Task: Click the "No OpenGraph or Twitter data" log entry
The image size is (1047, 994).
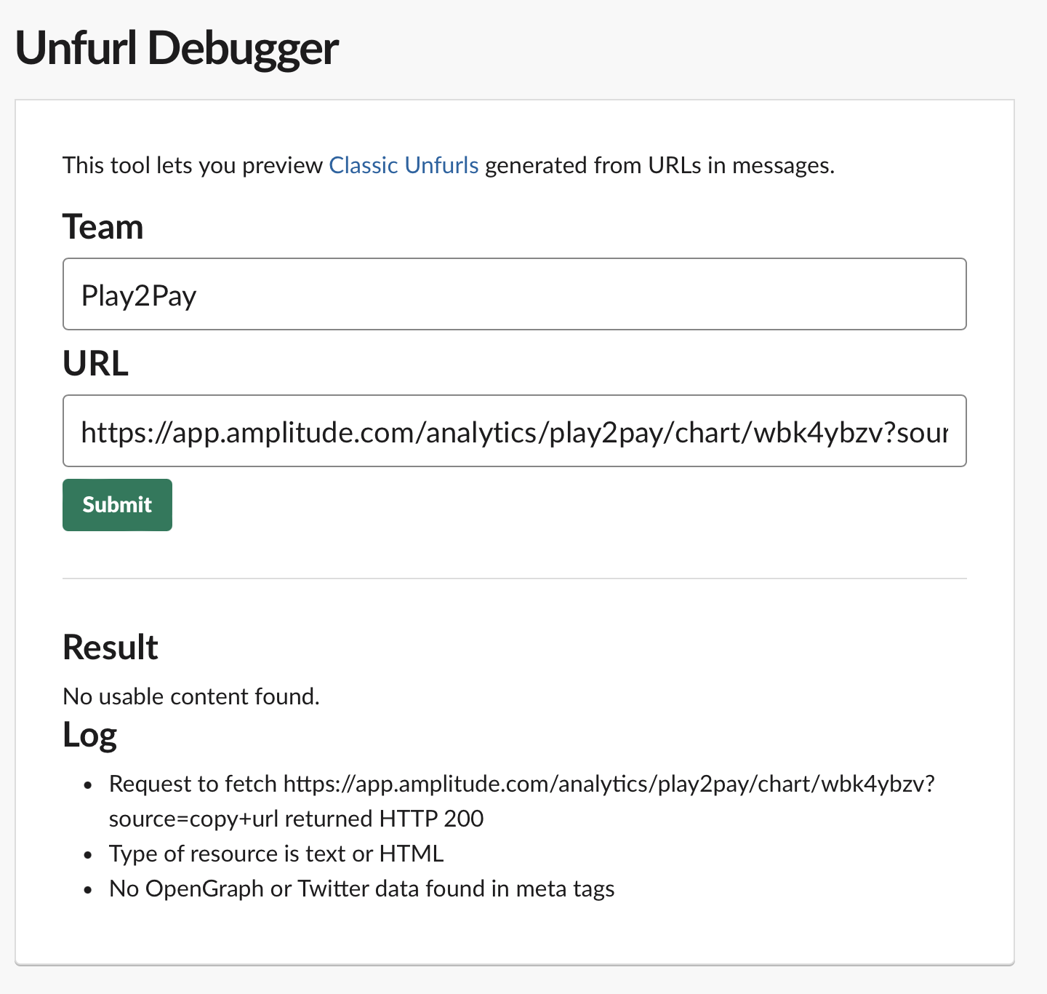Action: click(361, 888)
